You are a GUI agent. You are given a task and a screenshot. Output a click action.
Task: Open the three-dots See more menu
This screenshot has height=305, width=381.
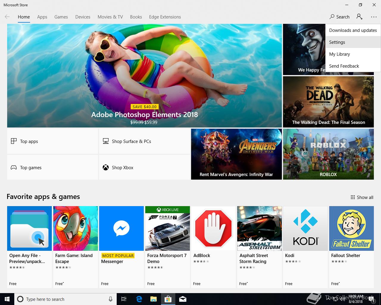(374, 17)
